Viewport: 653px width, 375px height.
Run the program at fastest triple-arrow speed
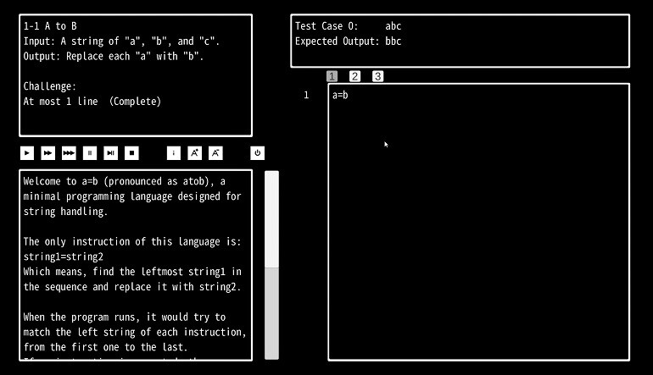click(69, 153)
